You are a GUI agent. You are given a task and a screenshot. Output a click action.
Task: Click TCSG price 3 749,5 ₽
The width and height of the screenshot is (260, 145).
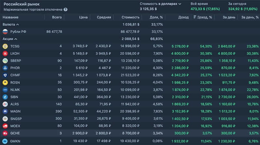click(x=80, y=46)
